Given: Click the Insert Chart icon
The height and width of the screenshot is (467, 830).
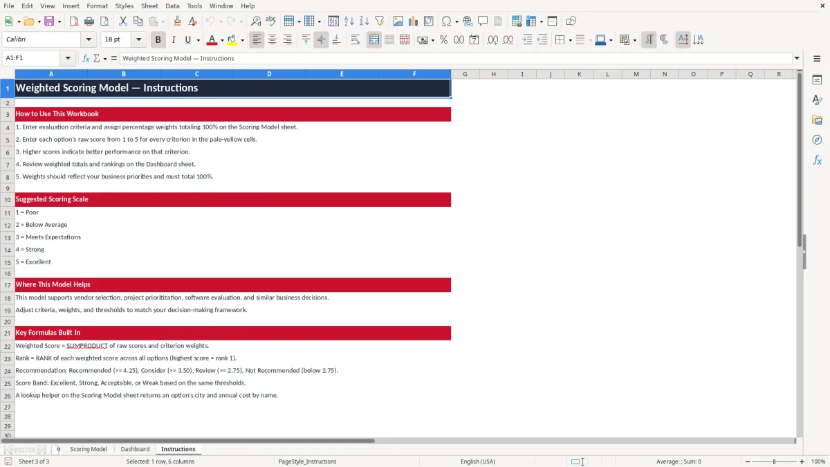Looking at the screenshot, I should [x=414, y=21].
